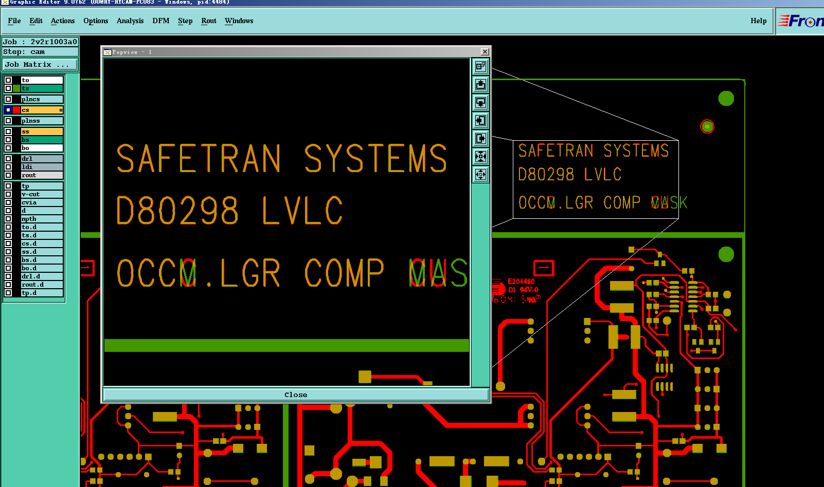
Task: Toggle the 'cs' layer checkbox
Action: pos(8,110)
